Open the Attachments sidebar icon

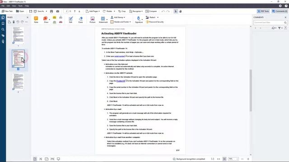pyautogui.click(x=3, y=36)
